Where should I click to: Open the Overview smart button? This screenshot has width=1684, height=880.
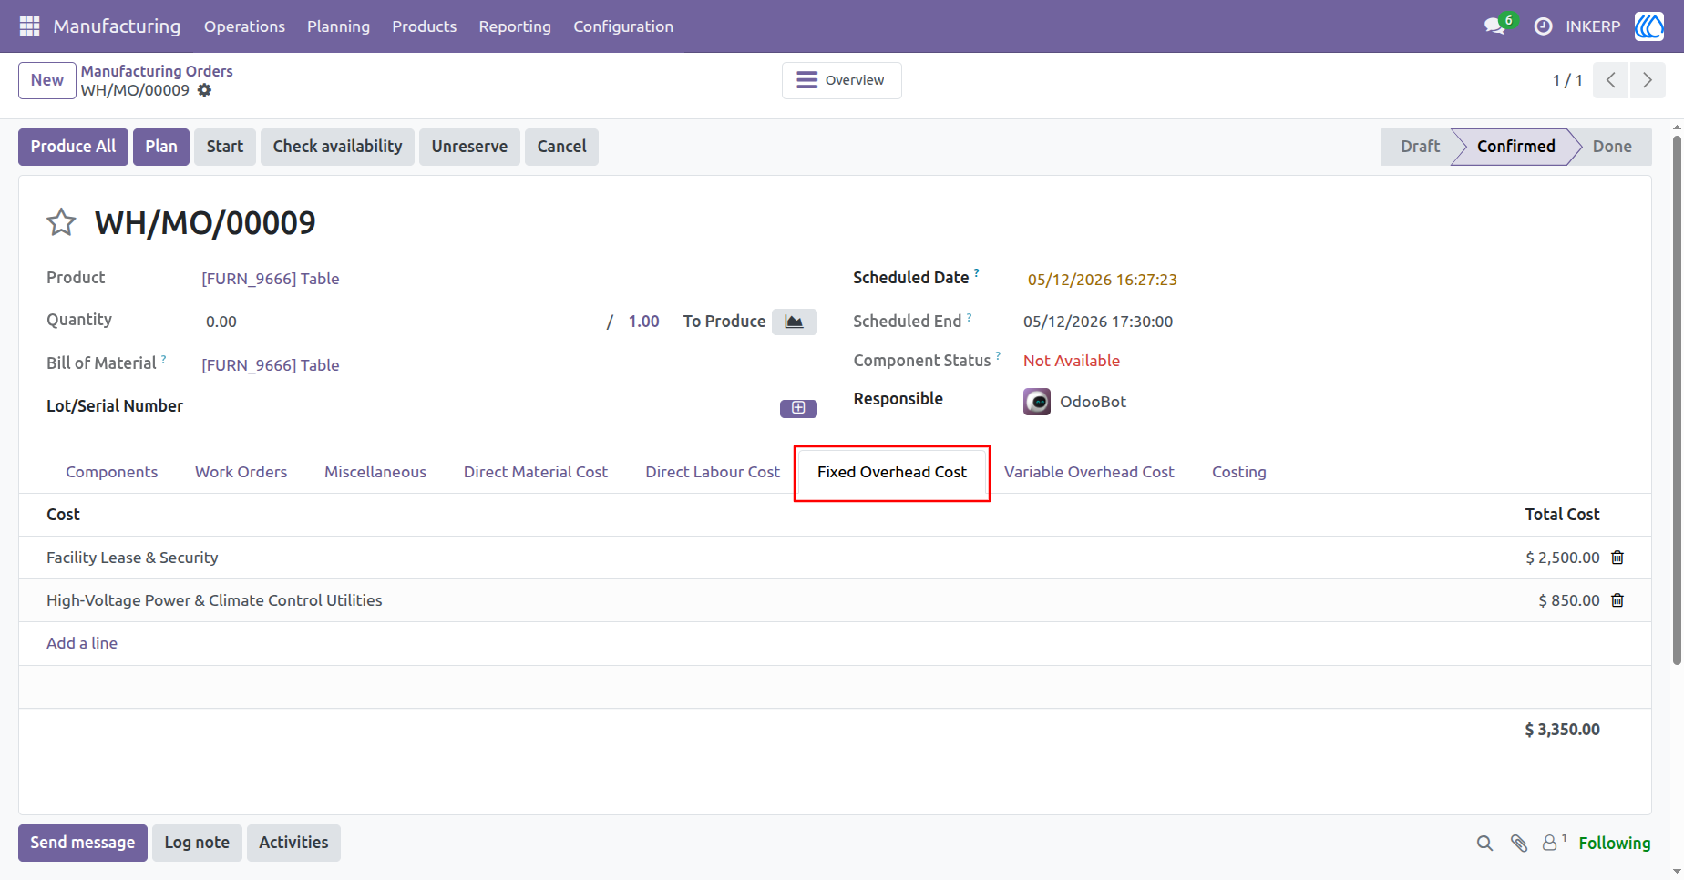coord(841,80)
